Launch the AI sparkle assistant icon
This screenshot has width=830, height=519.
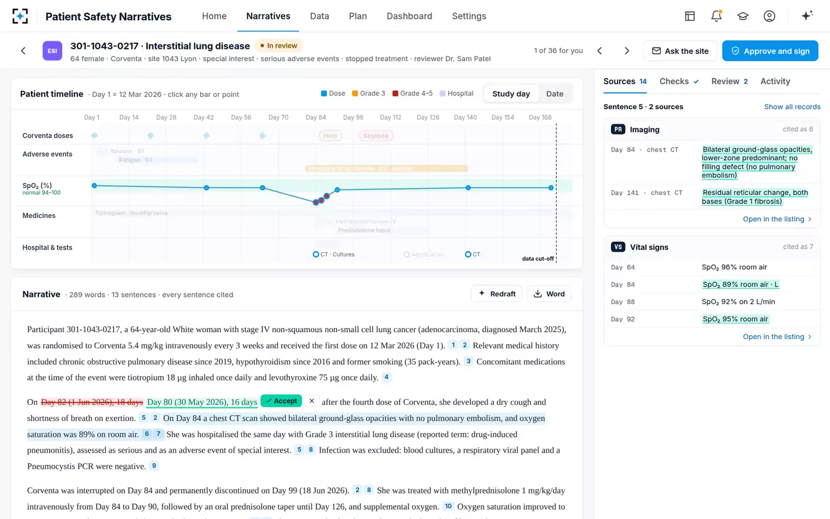coord(807,16)
